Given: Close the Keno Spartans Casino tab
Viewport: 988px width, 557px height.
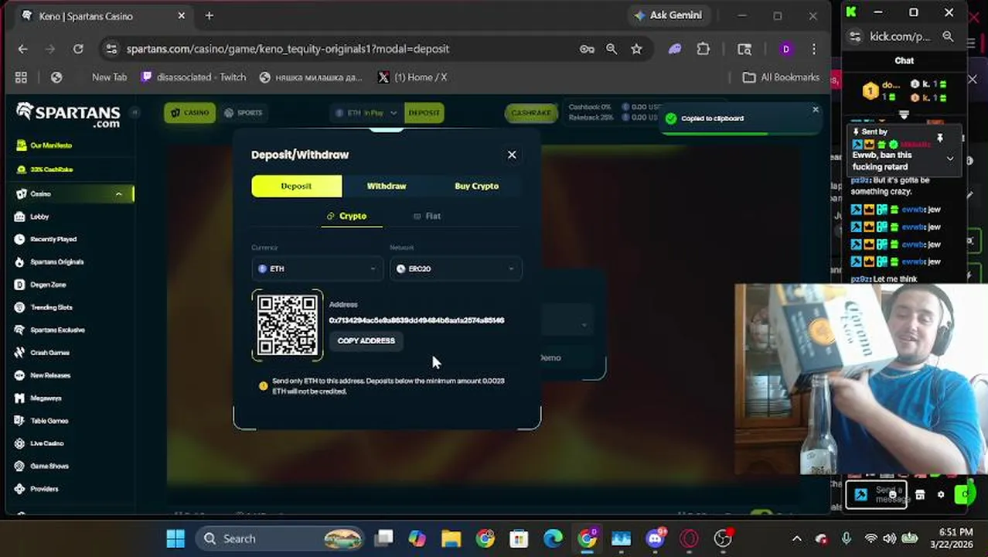Looking at the screenshot, I should click(x=182, y=15).
